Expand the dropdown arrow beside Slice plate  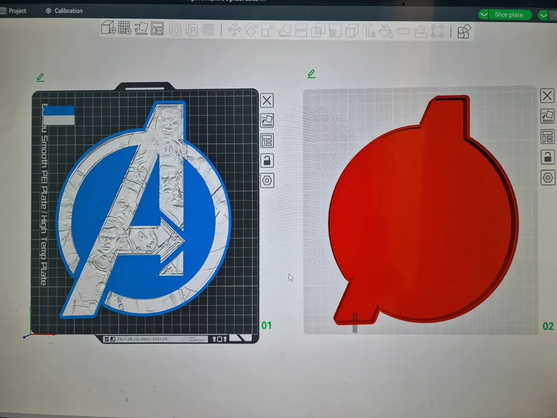click(483, 14)
